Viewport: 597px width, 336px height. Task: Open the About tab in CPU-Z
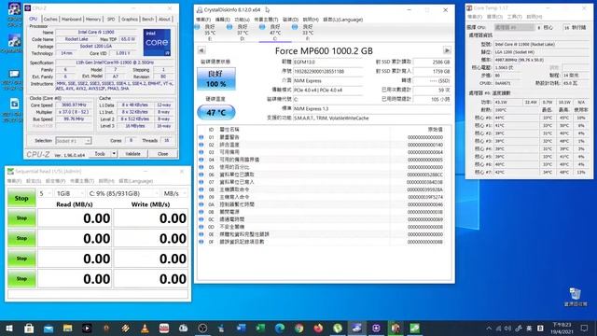pos(164,19)
